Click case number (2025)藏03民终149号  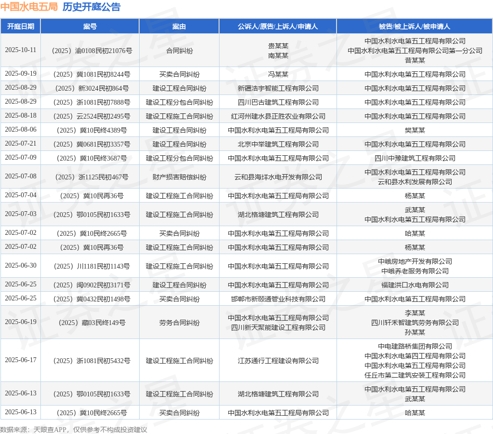tap(92, 323)
